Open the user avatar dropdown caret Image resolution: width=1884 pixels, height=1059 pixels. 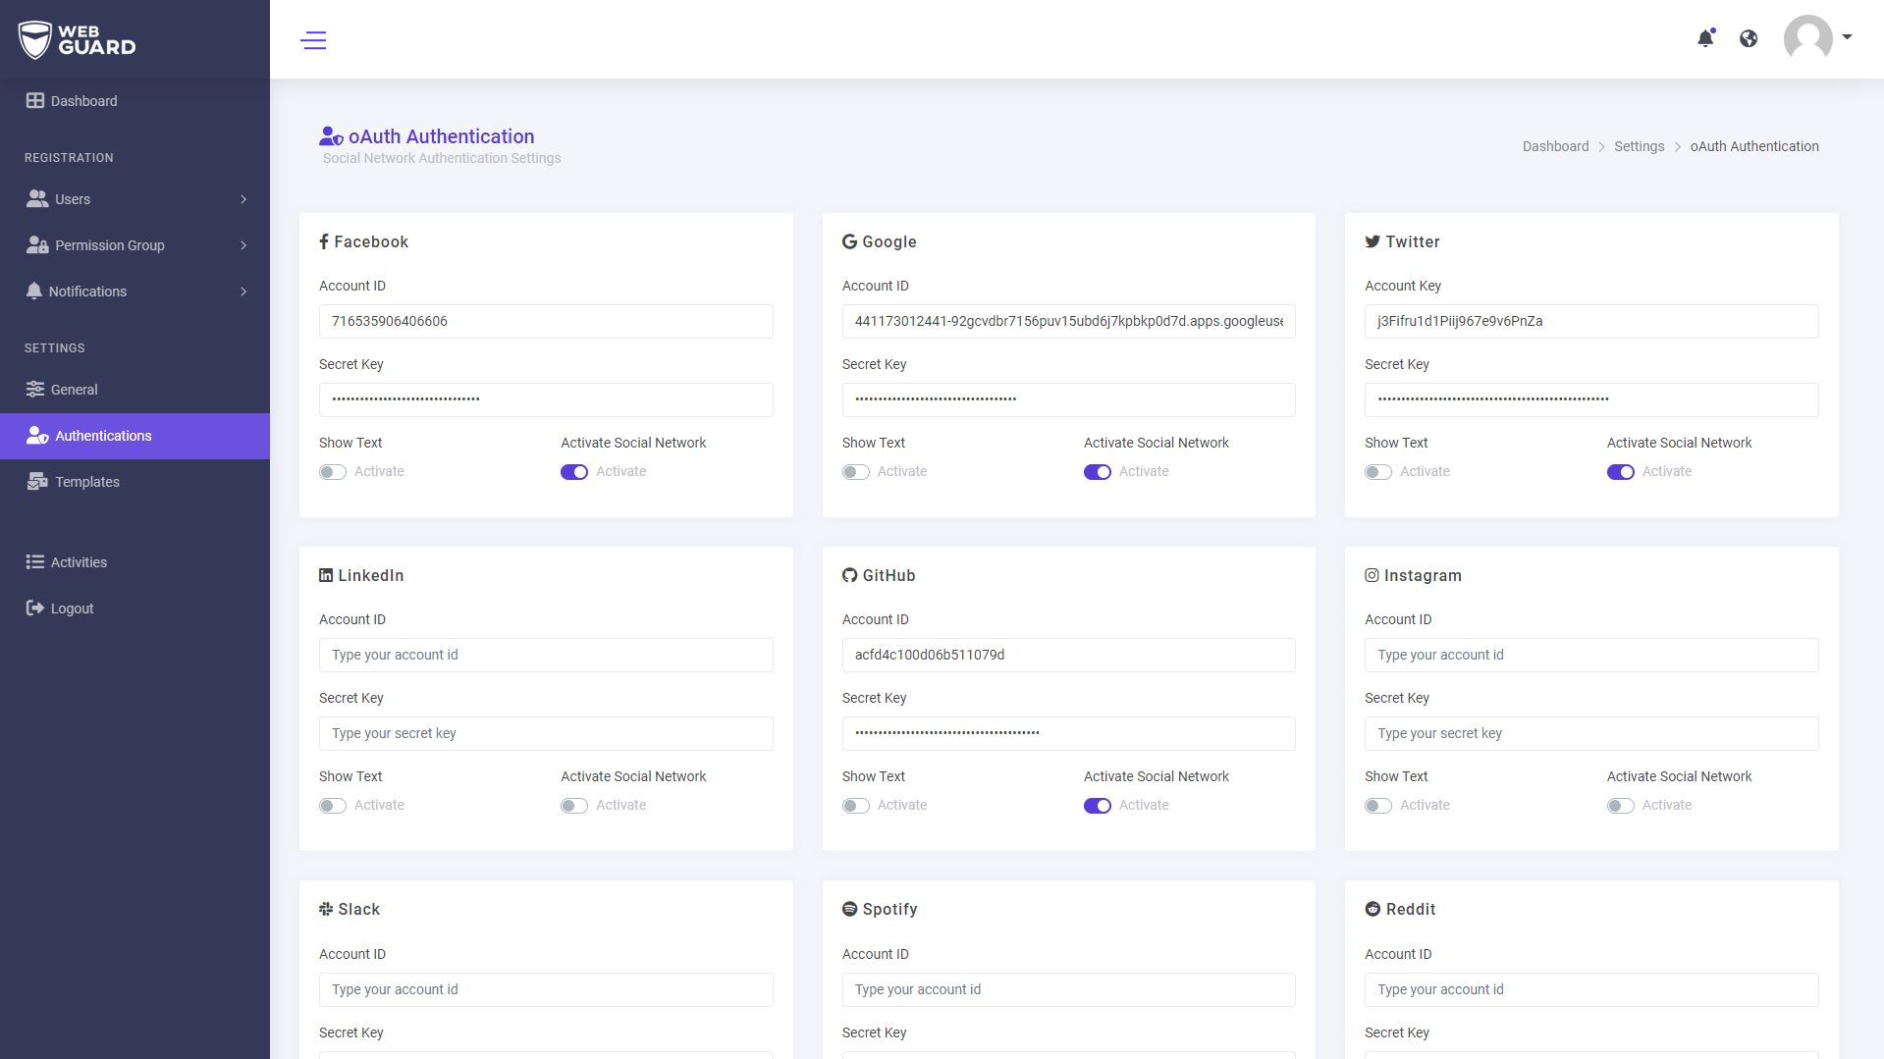[x=1847, y=37]
